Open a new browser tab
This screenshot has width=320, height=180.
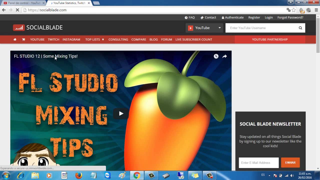click(x=96, y=3)
